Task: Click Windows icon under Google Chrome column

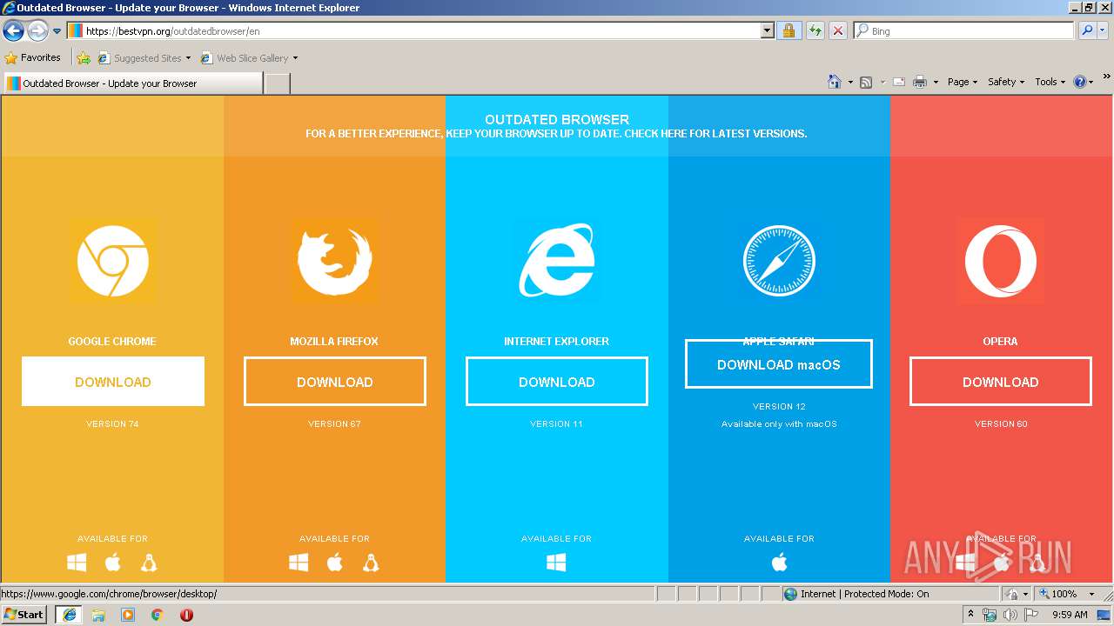Action: click(77, 563)
